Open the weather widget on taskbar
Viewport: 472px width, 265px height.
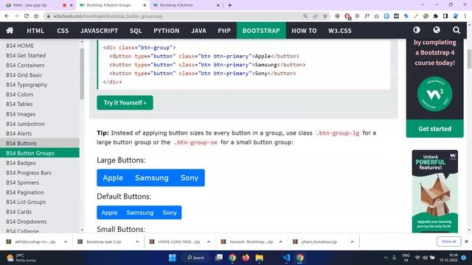tap(21, 258)
